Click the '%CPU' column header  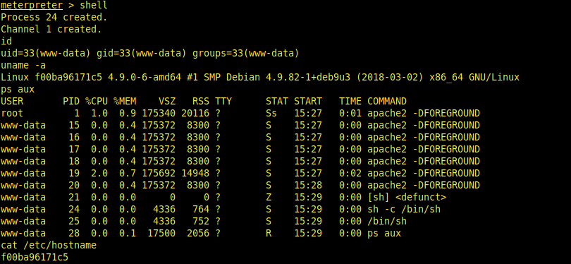[97, 101]
